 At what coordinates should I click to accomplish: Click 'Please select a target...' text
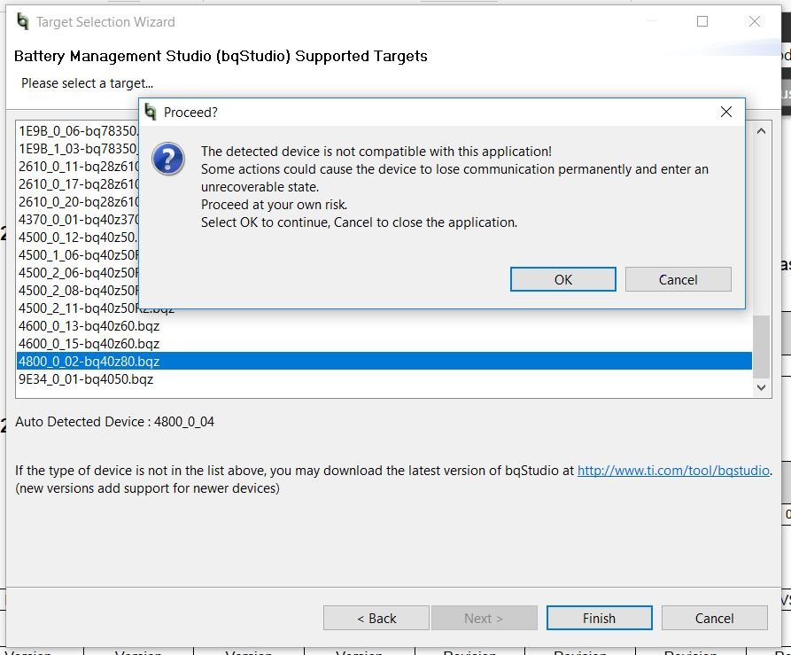coord(87,83)
